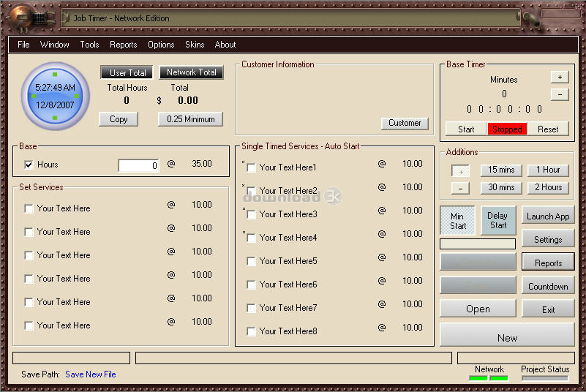The height and width of the screenshot is (392, 586).
Task: Click the Delay Start button
Action: coord(498,220)
